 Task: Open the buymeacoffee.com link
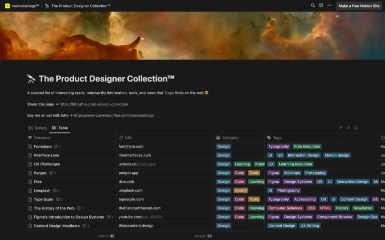(114, 115)
